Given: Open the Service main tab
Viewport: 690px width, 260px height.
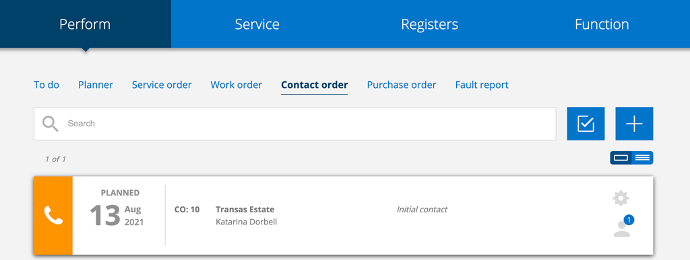Looking at the screenshot, I should (257, 24).
